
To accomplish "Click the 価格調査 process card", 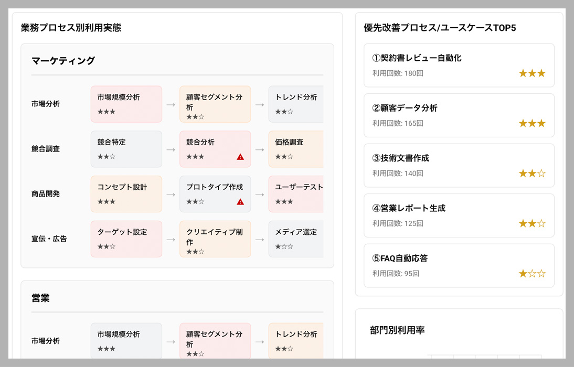I will point(296,149).
